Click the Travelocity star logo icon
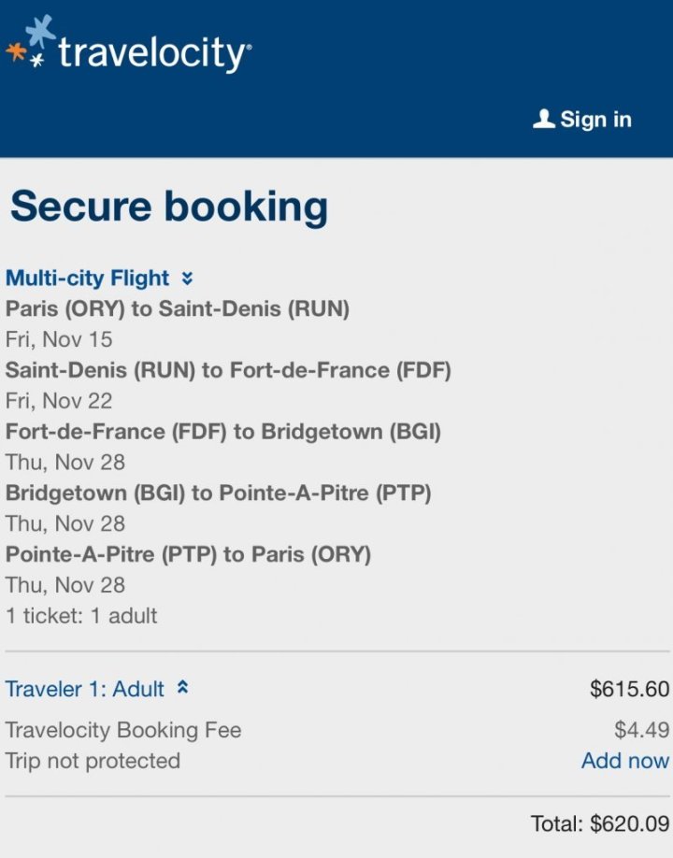 click(x=29, y=43)
